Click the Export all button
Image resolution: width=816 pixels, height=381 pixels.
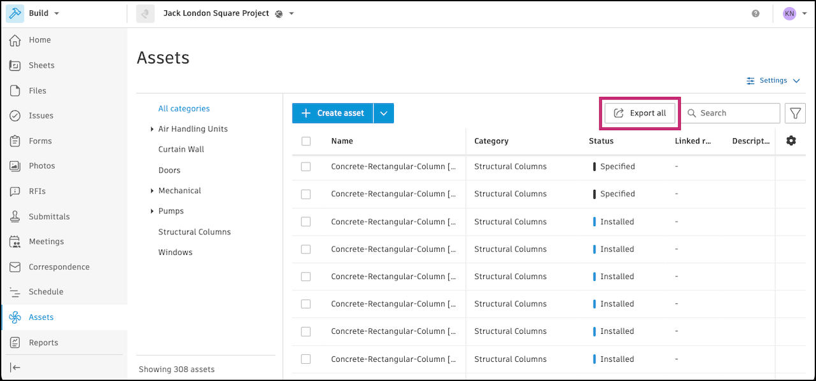(x=639, y=113)
